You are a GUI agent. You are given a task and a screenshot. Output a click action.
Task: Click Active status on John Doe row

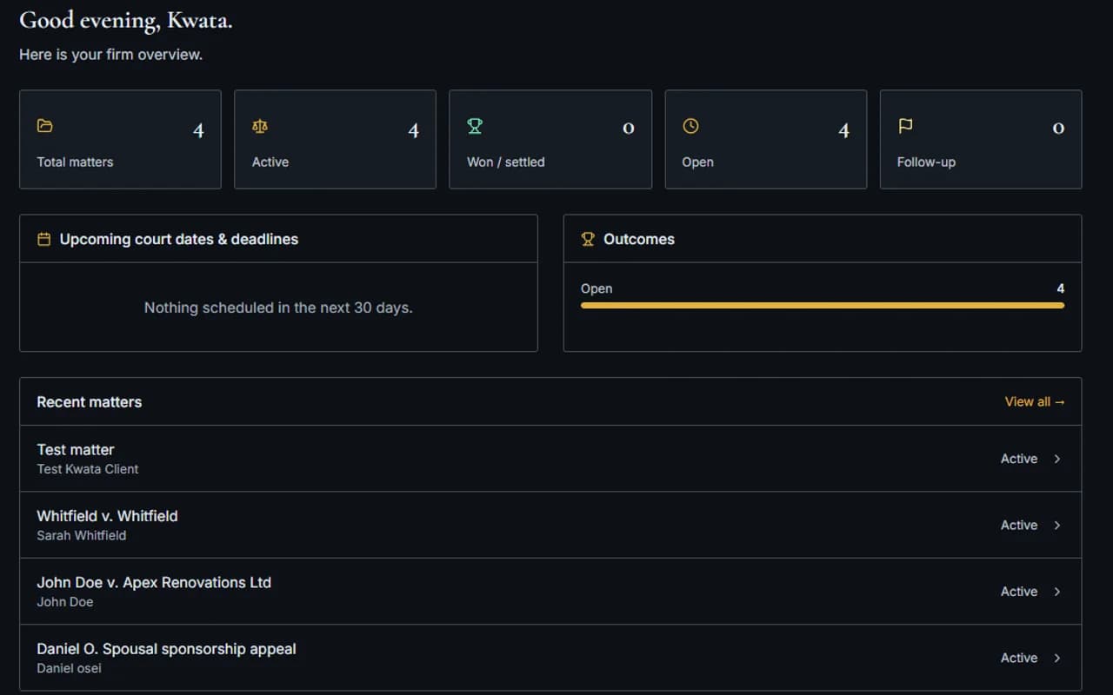click(x=1019, y=592)
